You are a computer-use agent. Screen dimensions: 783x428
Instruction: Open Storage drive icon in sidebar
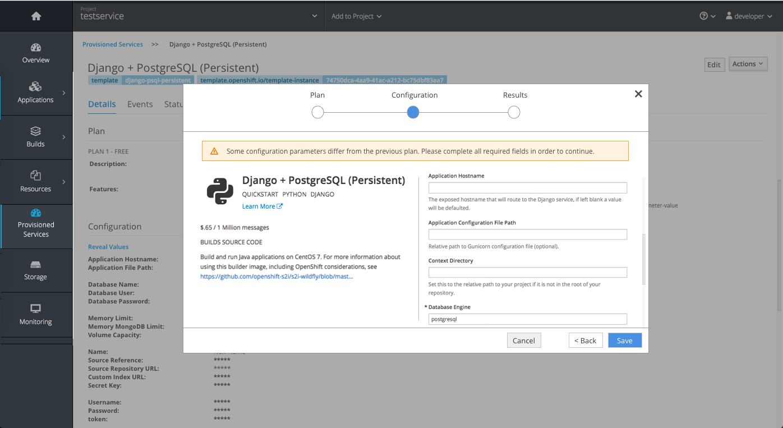(x=35, y=265)
